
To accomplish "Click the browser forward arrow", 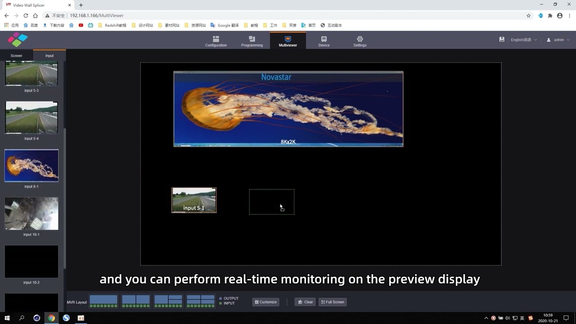I will click(16, 15).
